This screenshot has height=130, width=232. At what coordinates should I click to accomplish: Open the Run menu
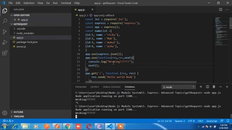pos(55,3)
